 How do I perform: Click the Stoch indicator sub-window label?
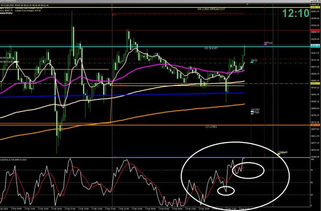point(12,160)
